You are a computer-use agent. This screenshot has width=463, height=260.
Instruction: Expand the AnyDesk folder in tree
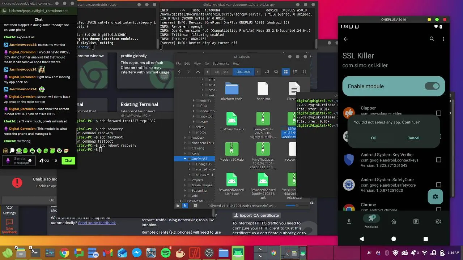point(185,138)
